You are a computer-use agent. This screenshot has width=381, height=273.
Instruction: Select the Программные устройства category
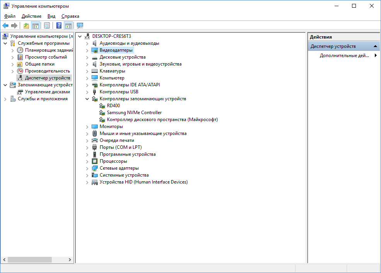(x=128, y=154)
